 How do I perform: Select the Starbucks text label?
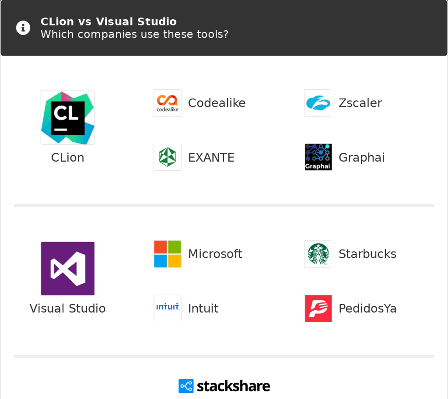coord(367,254)
